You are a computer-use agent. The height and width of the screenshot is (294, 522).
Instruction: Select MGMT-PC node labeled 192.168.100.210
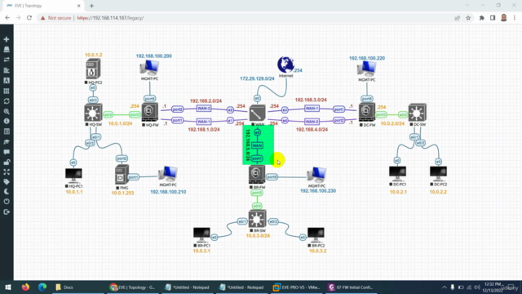pyautogui.click(x=168, y=174)
